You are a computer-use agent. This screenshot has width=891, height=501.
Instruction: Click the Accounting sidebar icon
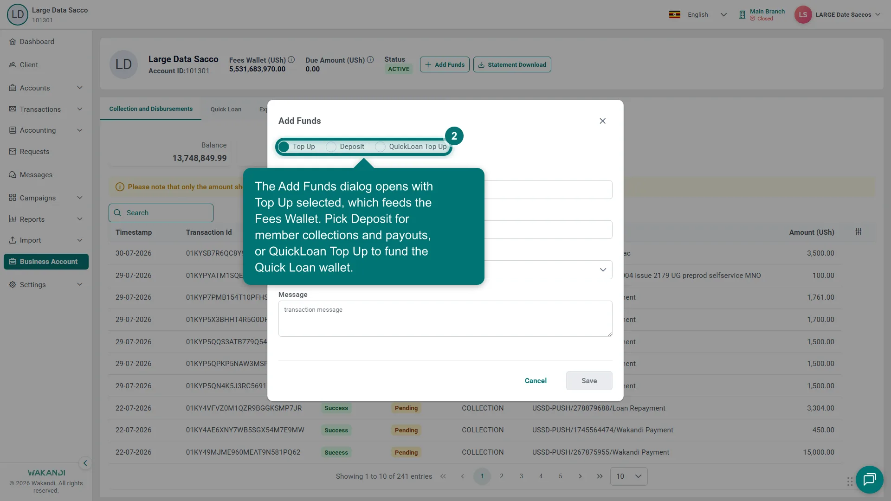tap(13, 130)
